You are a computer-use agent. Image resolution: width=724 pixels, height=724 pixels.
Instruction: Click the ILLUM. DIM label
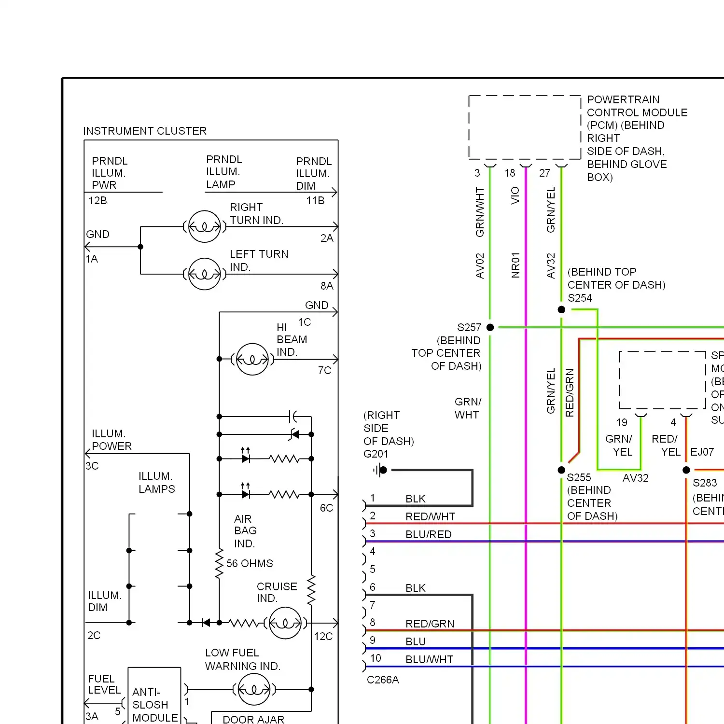pos(105,601)
